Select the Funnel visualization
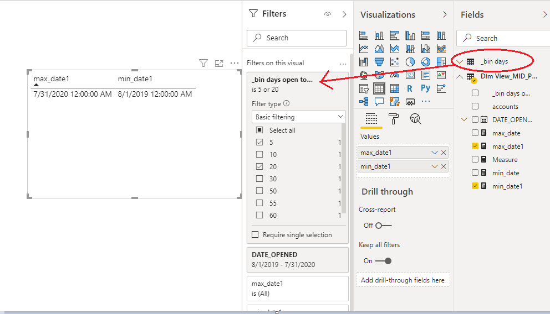The height and width of the screenshot is (314, 550). click(379, 62)
